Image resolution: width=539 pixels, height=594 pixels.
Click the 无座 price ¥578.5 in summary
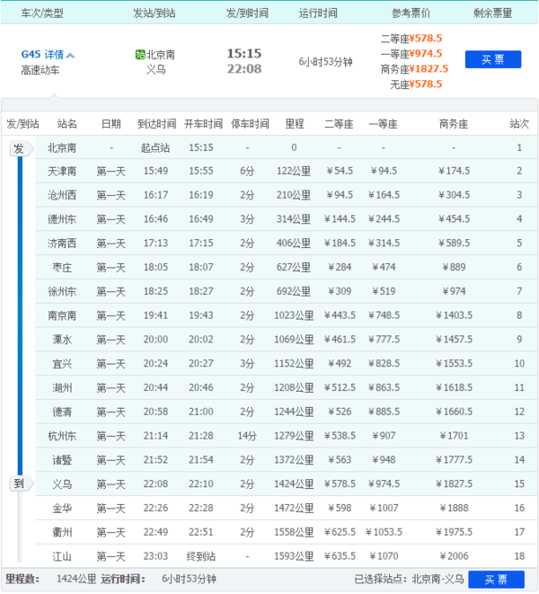click(x=425, y=84)
